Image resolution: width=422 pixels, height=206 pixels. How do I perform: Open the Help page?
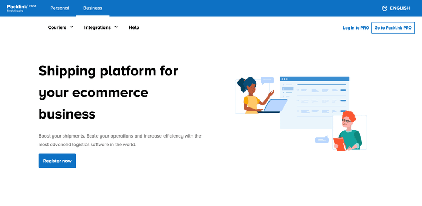coord(134,27)
